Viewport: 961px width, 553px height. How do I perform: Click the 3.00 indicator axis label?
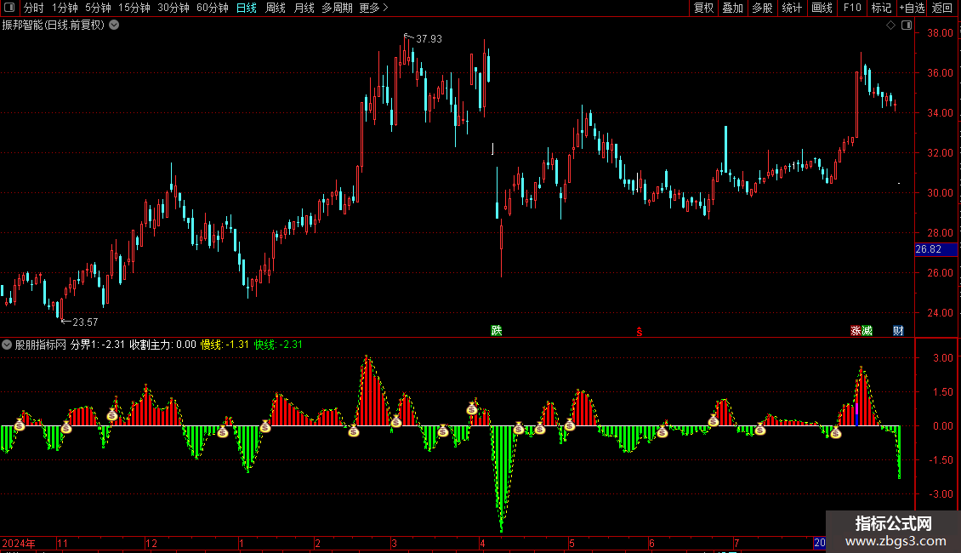click(x=942, y=358)
